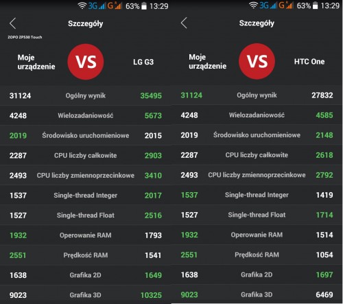
Task: Tap back arrow in right Szczegóły screen
Action: 184,23
